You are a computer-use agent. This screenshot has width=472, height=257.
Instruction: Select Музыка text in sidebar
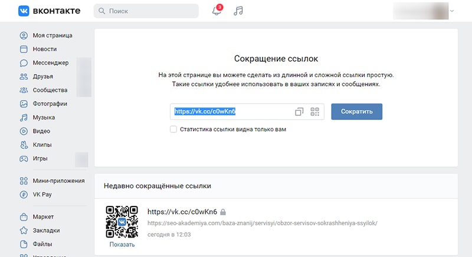tap(44, 118)
